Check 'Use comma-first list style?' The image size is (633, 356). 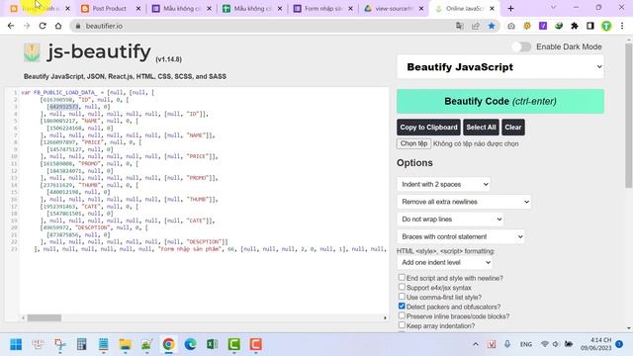(402, 297)
